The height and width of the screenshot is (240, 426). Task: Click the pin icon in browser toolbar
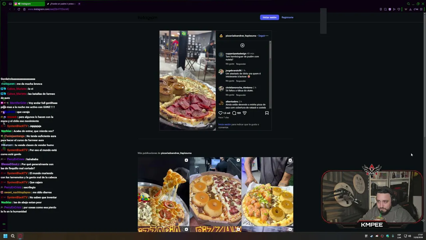(381, 9)
